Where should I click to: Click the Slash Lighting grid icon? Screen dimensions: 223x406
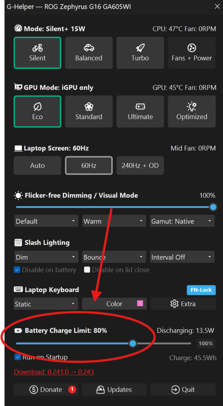point(18,243)
